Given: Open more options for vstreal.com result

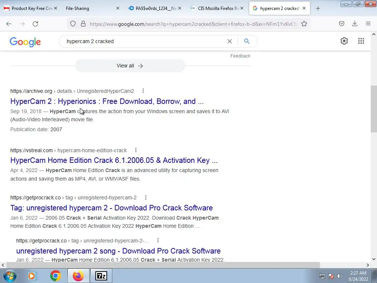Looking at the screenshot, I should click(136, 150).
